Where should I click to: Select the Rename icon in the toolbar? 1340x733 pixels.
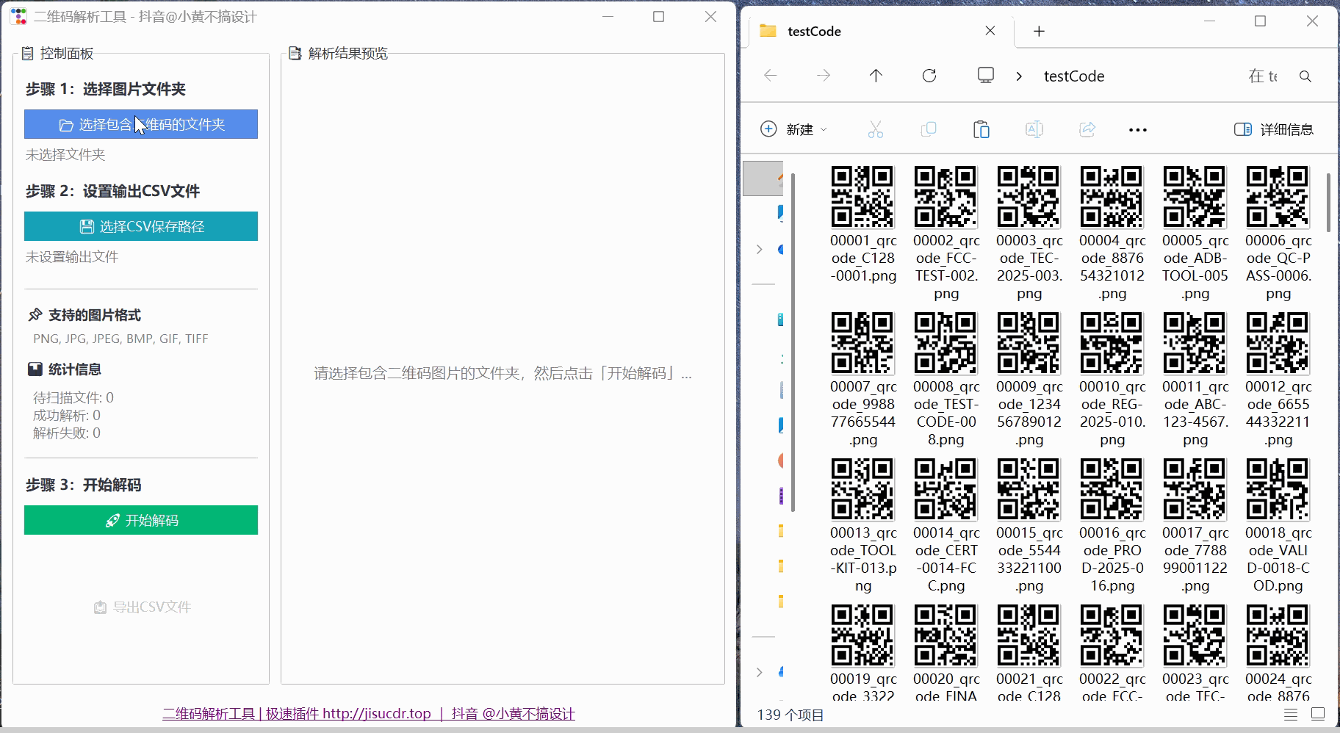[1034, 129]
